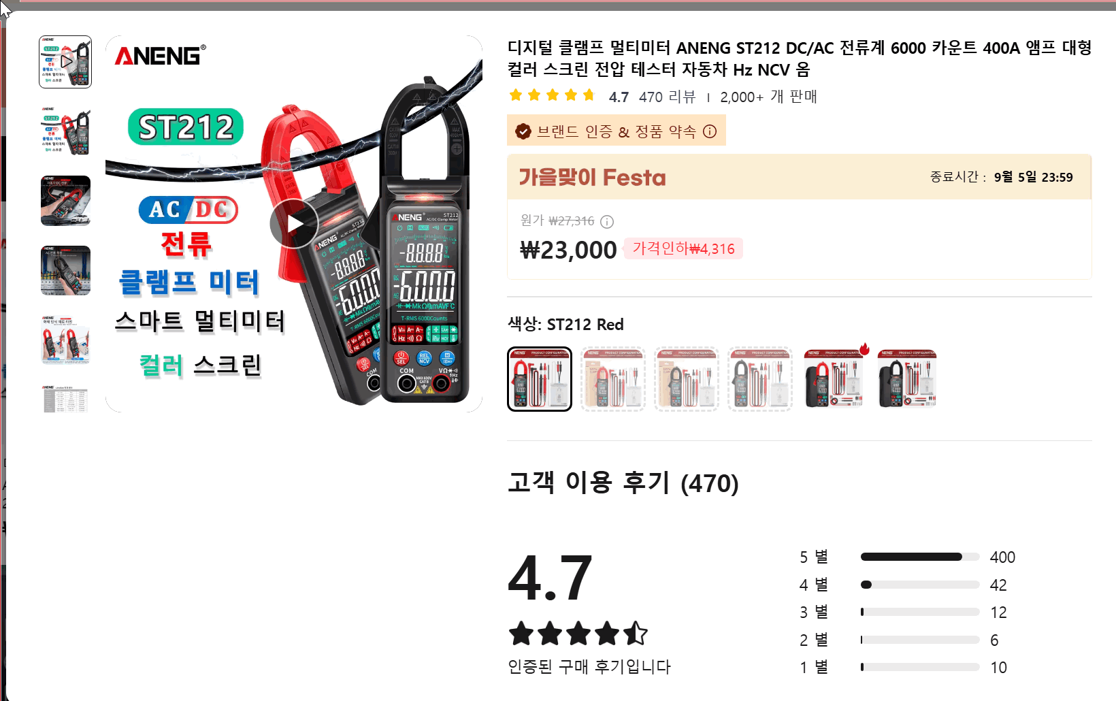View fifth thumbnail with two clamp meters
Screen dimensions: 1116x701
pyautogui.click(x=65, y=340)
